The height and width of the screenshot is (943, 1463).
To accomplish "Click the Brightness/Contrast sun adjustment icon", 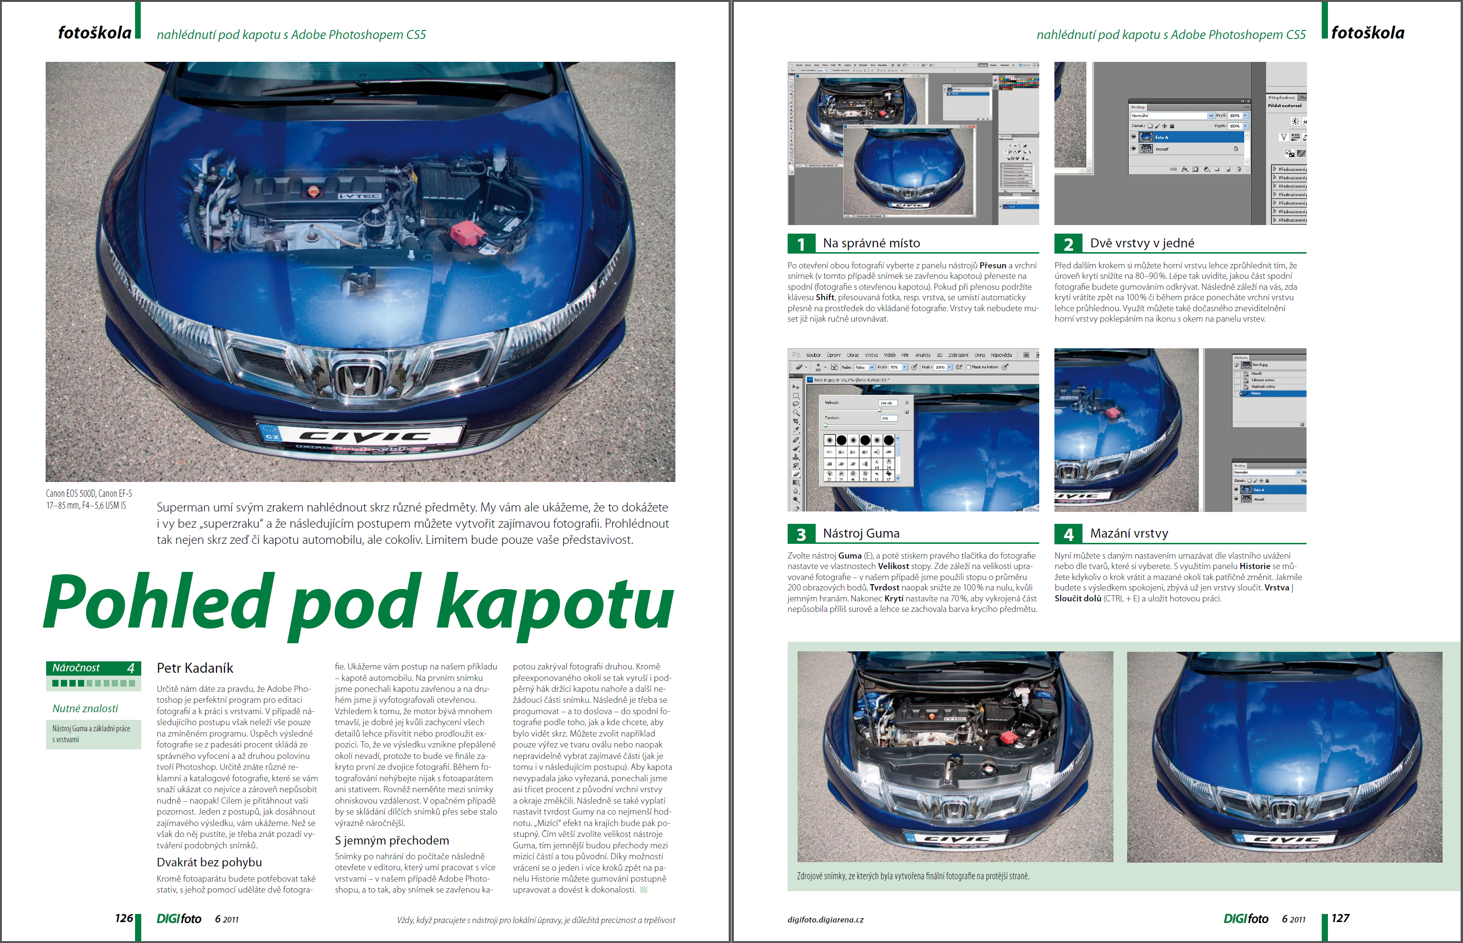I will click(x=1295, y=121).
